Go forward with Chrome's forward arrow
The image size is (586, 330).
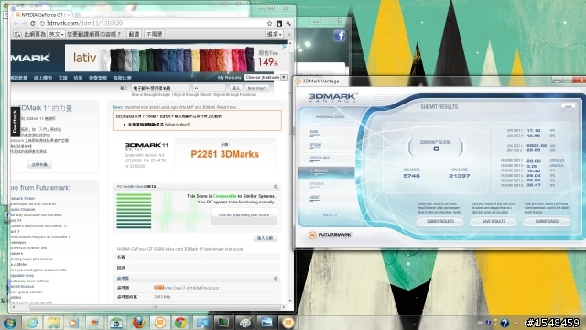click(24, 23)
